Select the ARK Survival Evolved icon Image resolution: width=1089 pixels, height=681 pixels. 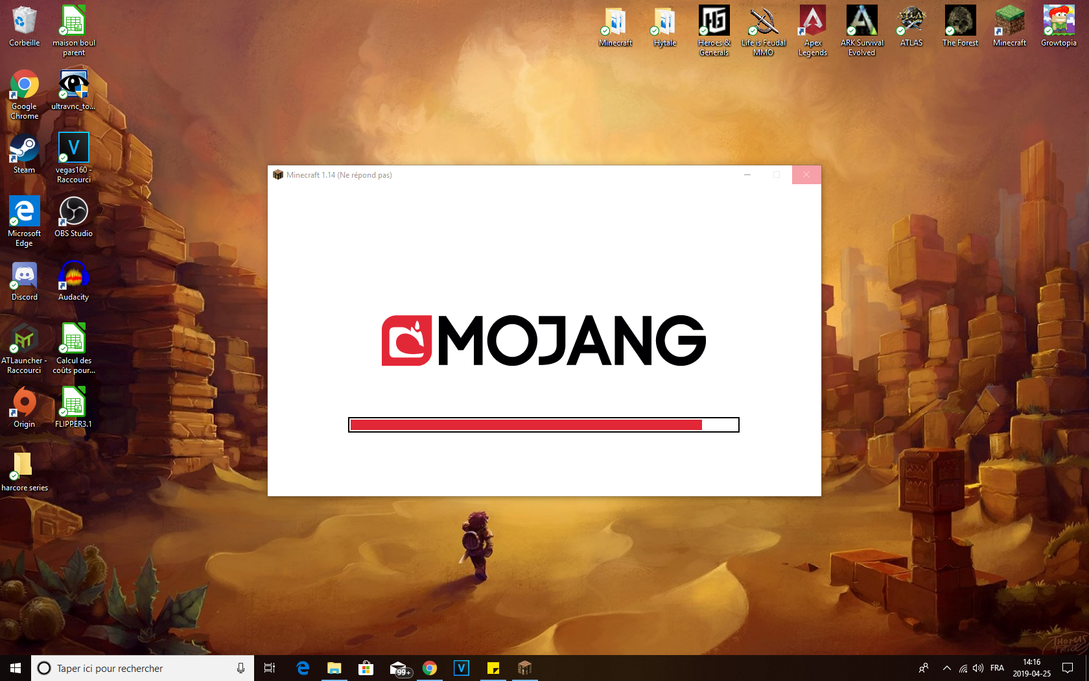[861, 30]
